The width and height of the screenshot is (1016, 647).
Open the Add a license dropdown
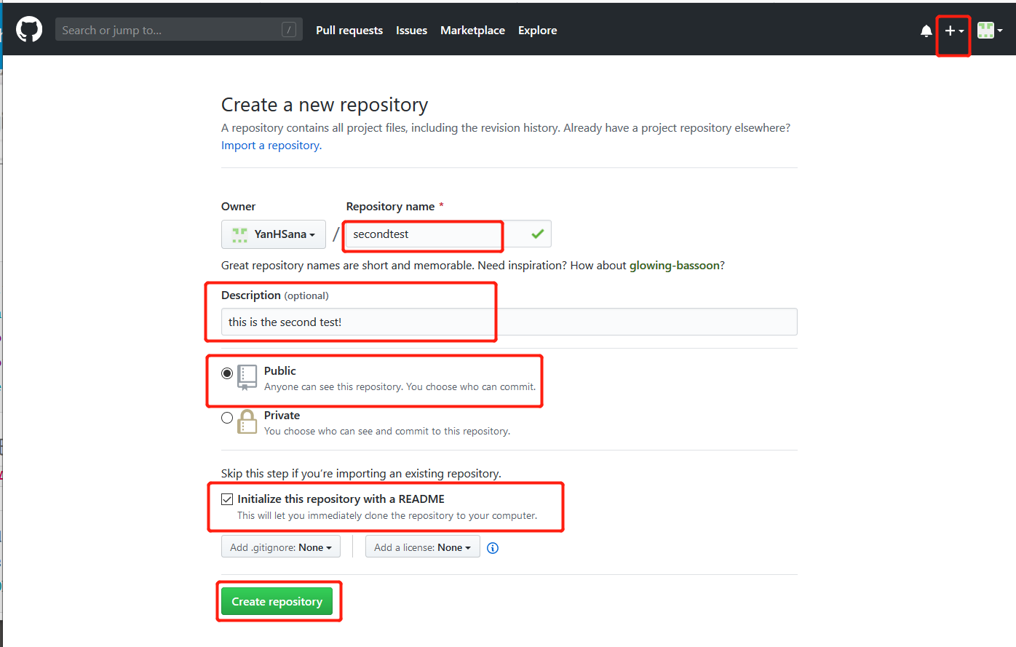pyautogui.click(x=423, y=547)
